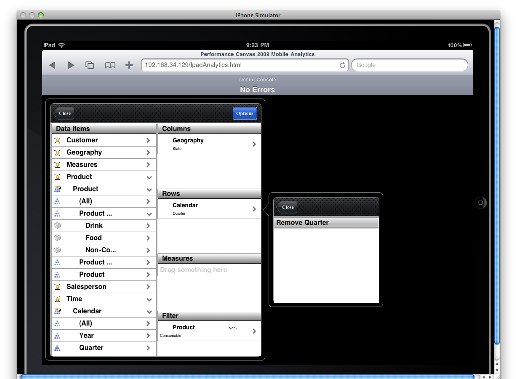Click the Non-Co... member cube icon
Screen dimensions: 517x379
tap(57, 250)
